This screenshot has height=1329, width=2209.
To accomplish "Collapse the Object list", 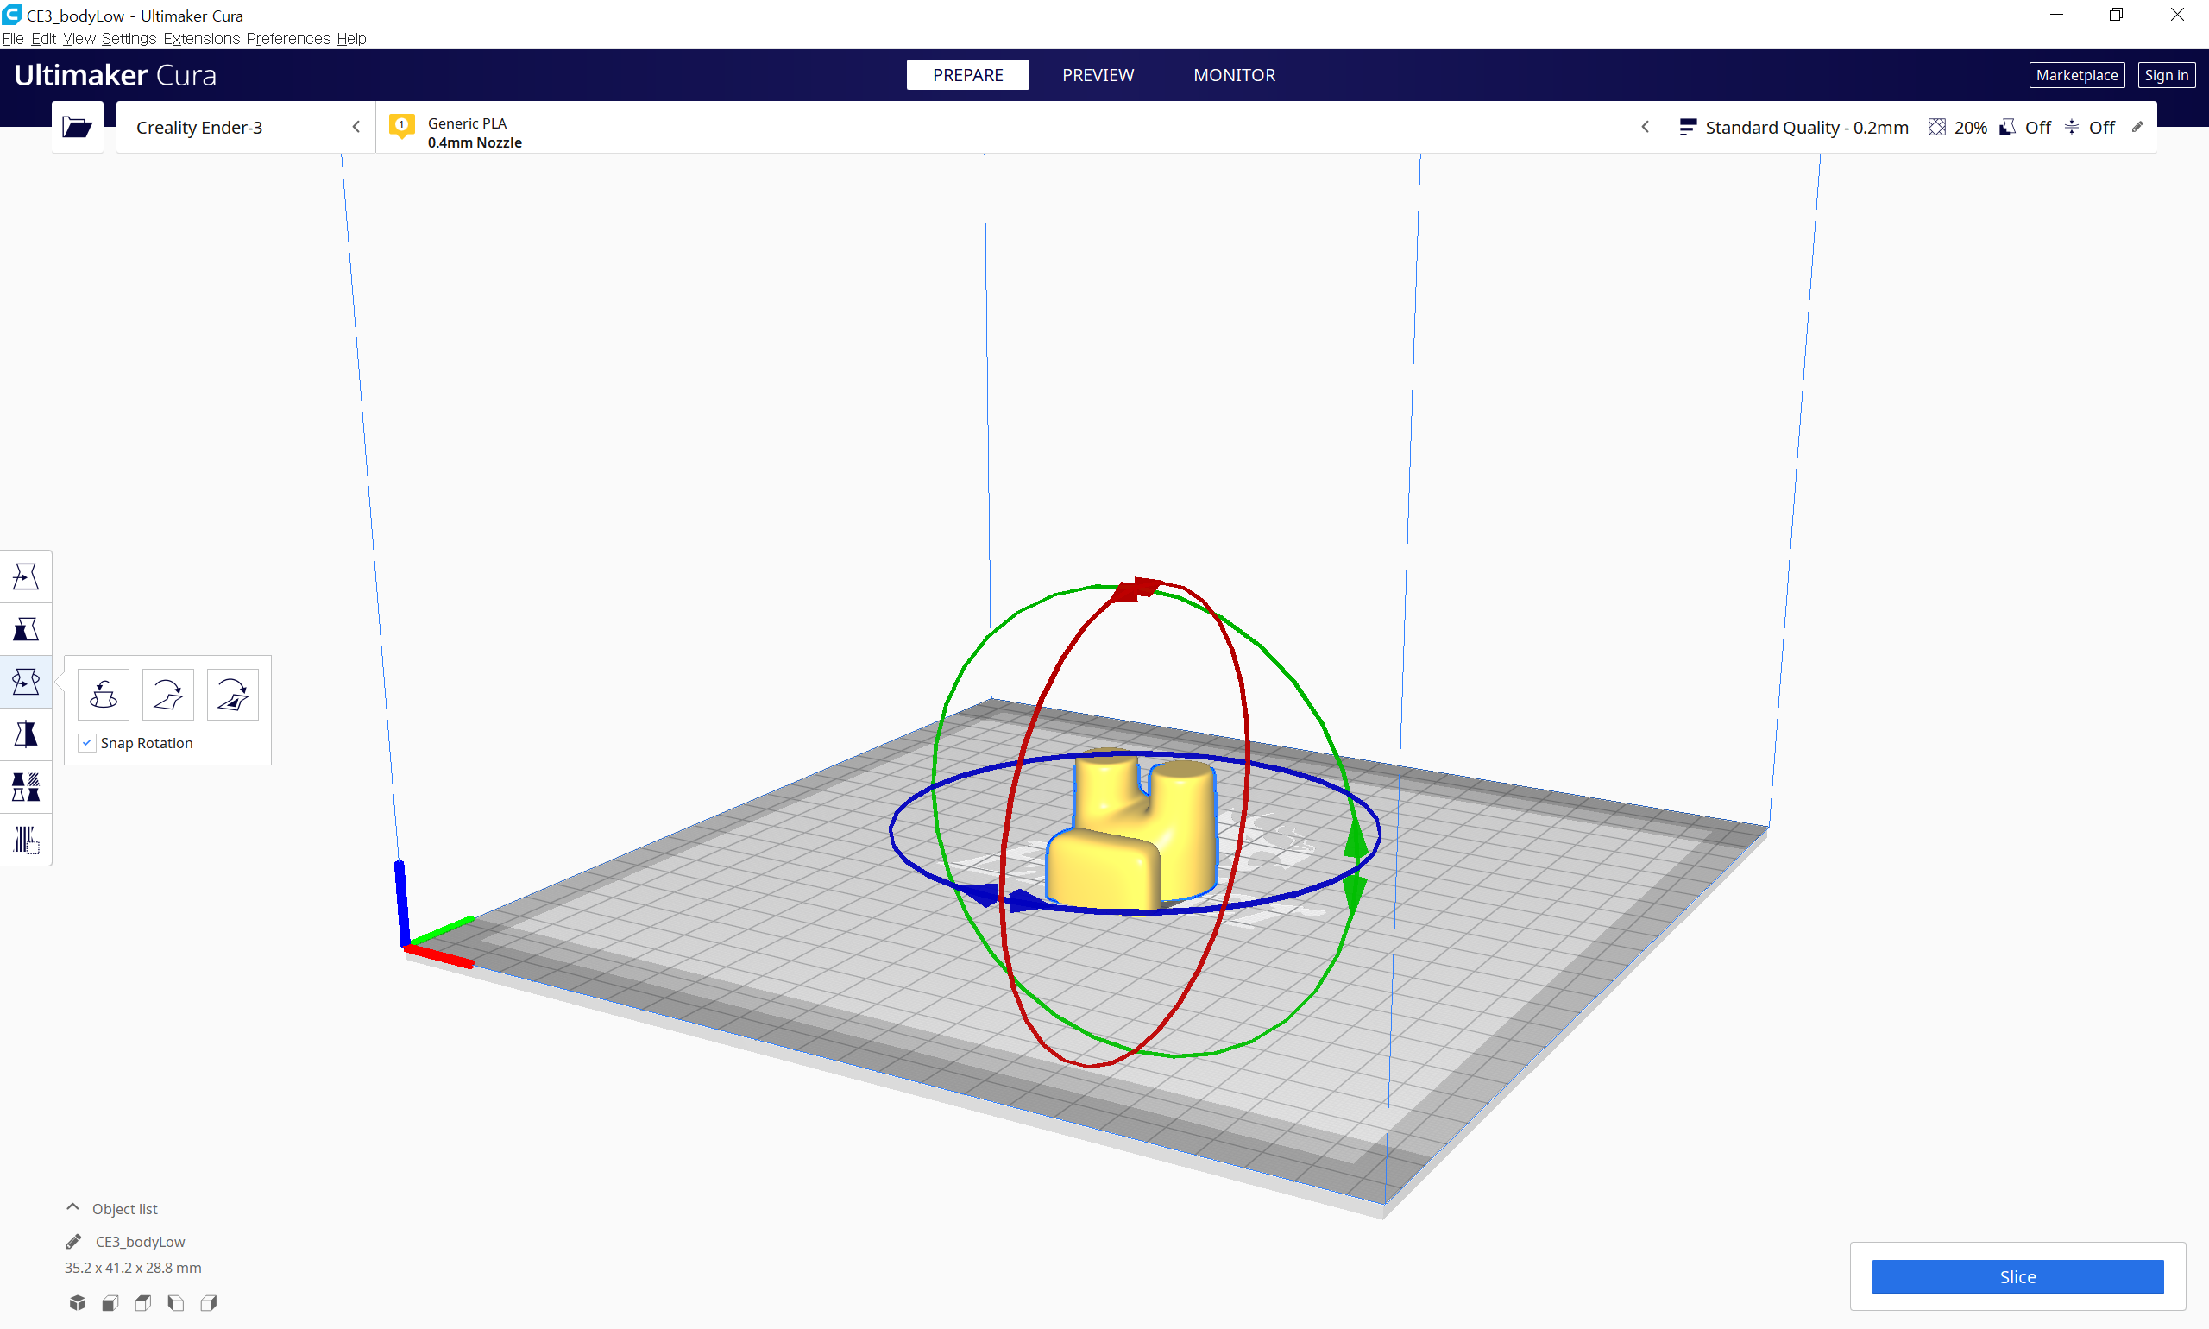I will (73, 1208).
